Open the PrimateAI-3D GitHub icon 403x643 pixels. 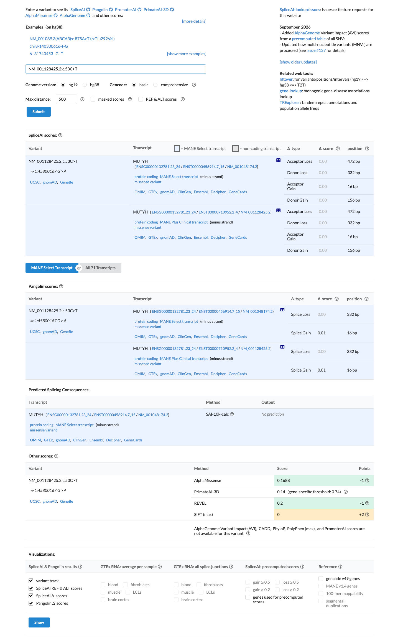pyautogui.click(x=172, y=10)
